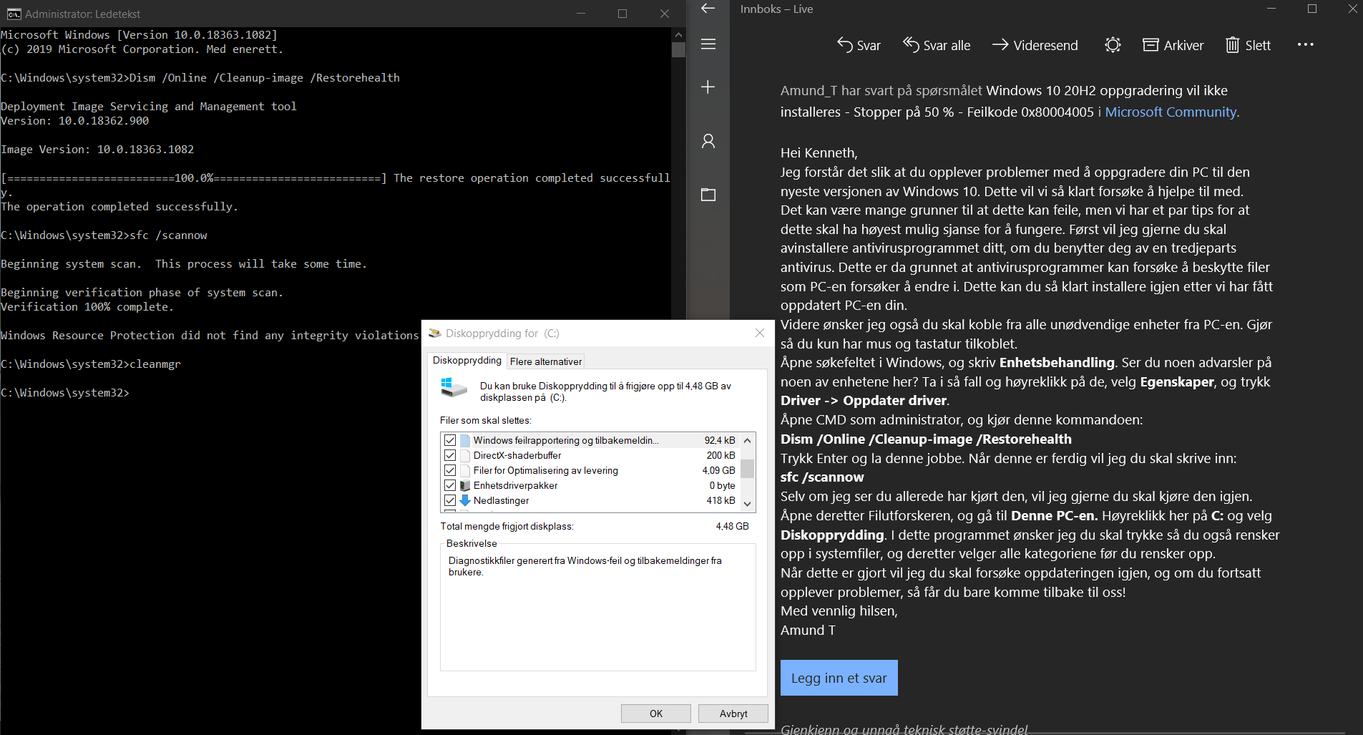1363x735 pixels.
Task: Open the Microsoft Community link
Action: (1171, 112)
